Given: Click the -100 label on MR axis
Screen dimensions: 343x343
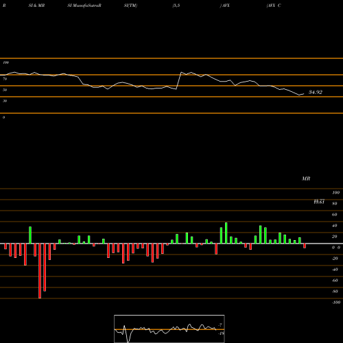Looking at the screenshot, I should click(x=336, y=303).
